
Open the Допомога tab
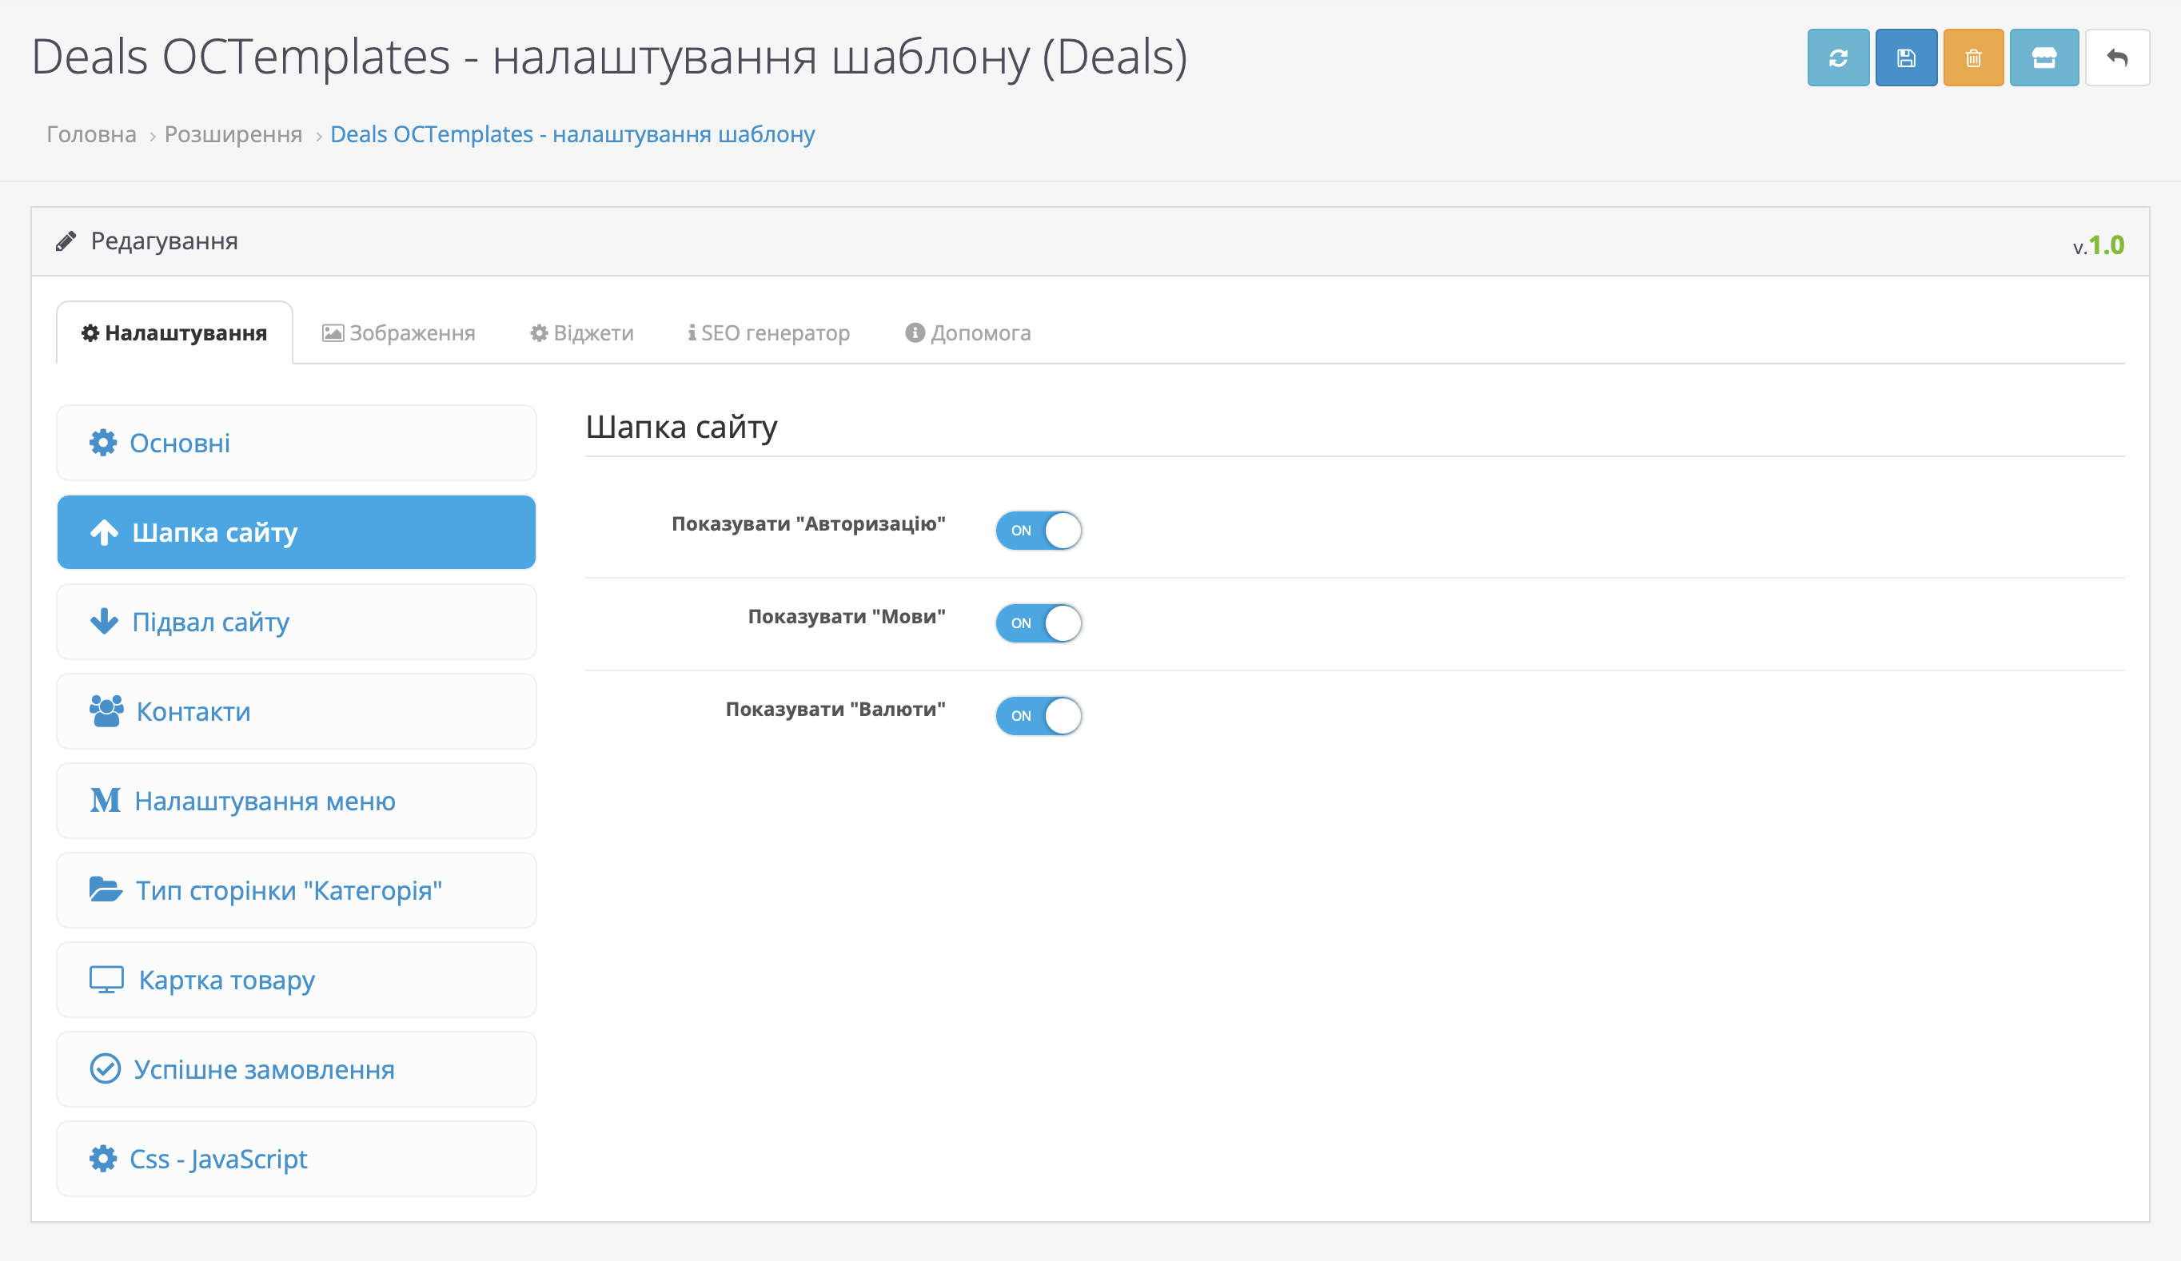tap(968, 333)
